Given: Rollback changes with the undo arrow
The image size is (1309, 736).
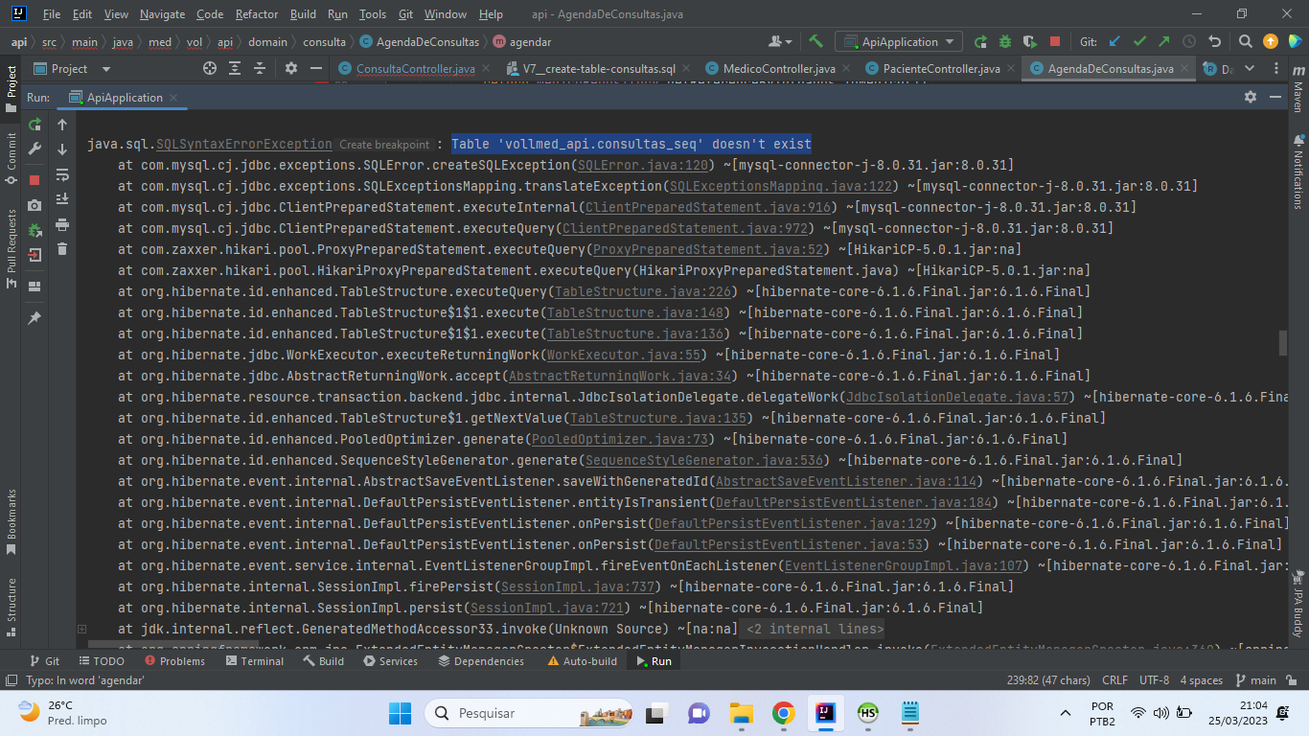Looking at the screenshot, I should 1215,41.
